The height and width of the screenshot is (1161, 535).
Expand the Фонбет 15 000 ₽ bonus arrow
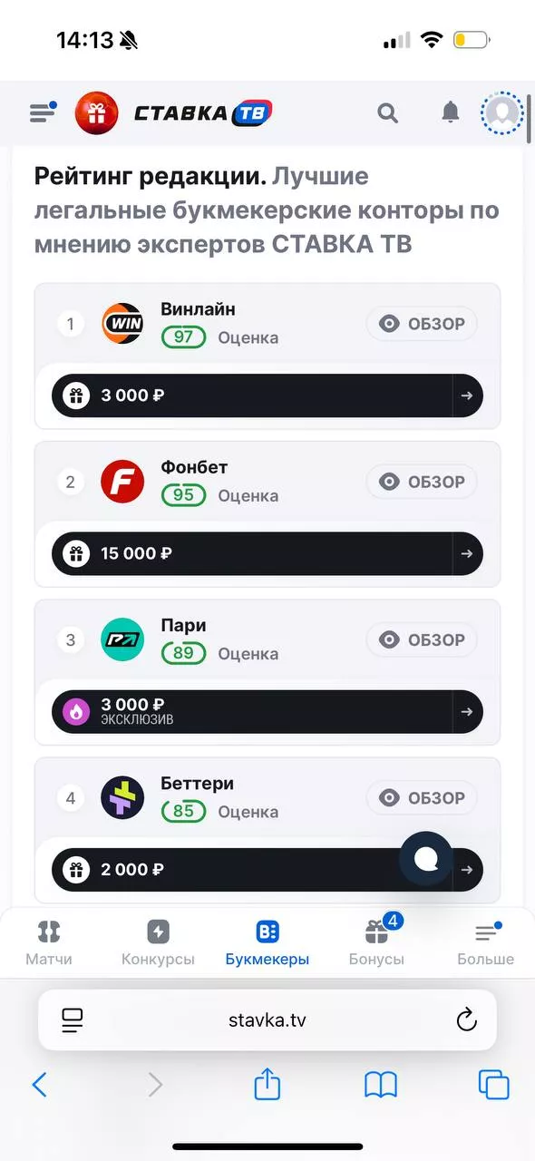point(467,553)
